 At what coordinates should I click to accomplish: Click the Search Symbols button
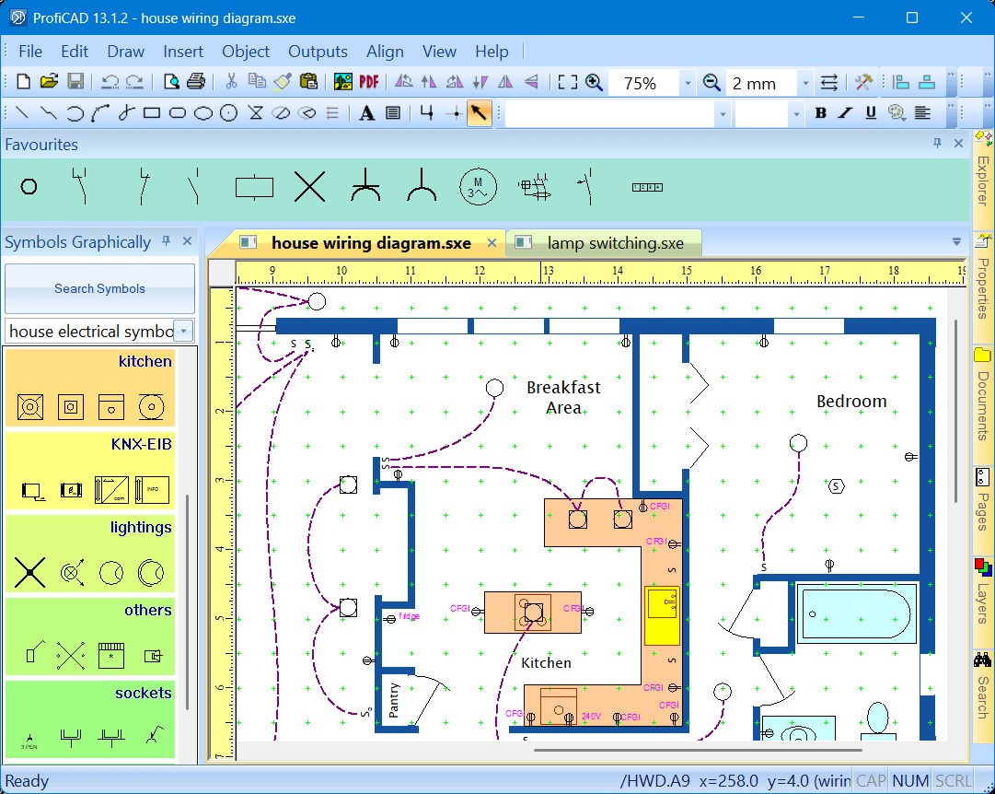click(x=99, y=288)
